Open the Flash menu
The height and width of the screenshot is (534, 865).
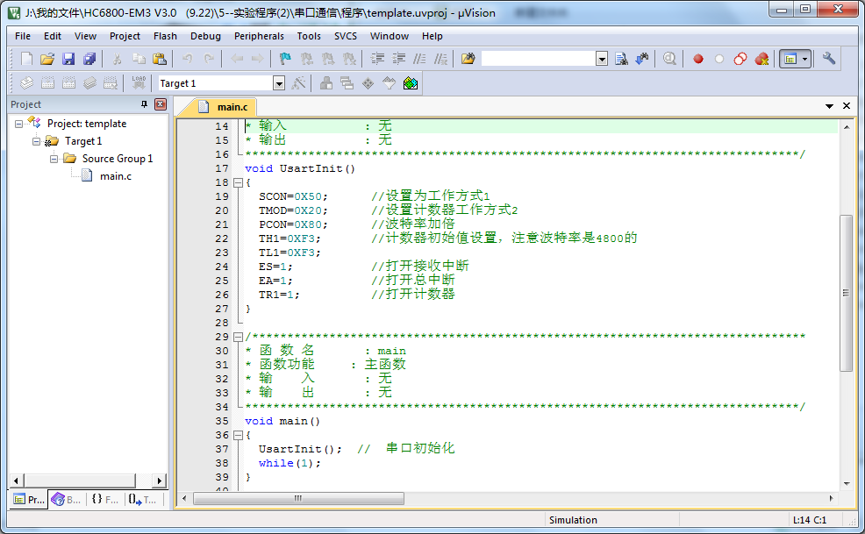point(165,36)
